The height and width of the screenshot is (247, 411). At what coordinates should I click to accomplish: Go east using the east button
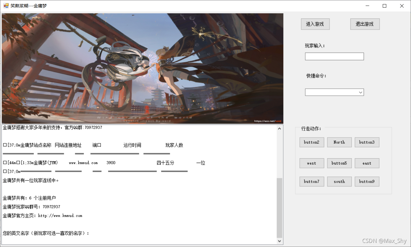click(x=367, y=163)
